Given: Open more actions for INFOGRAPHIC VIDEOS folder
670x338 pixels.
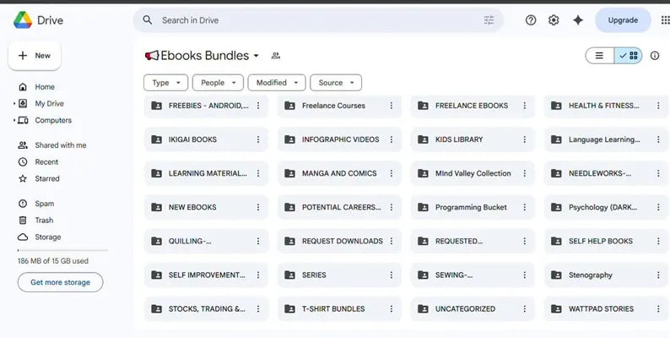Looking at the screenshot, I should [x=392, y=139].
